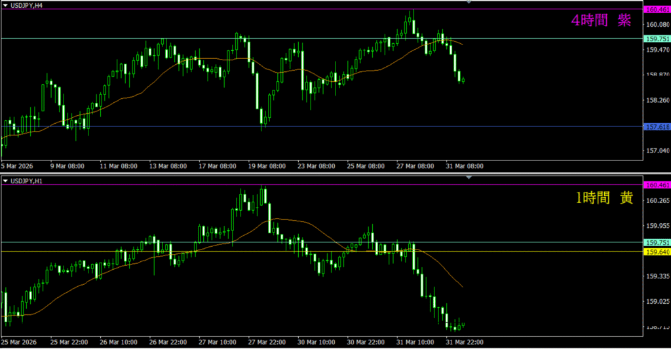The image size is (671, 349).
Task: Select the magenta 160.461 price tag on H1 chart
Action: [657, 185]
